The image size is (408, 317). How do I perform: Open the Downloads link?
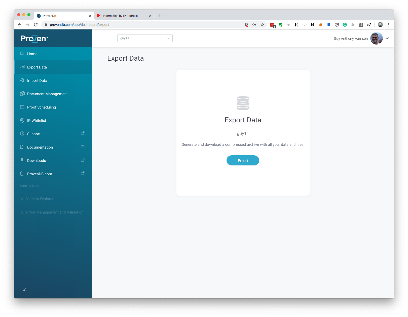(x=53, y=161)
